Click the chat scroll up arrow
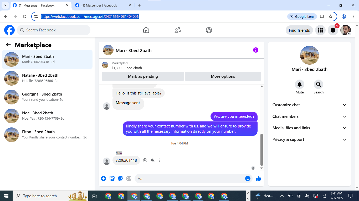359x201 pixels. click(261, 86)
